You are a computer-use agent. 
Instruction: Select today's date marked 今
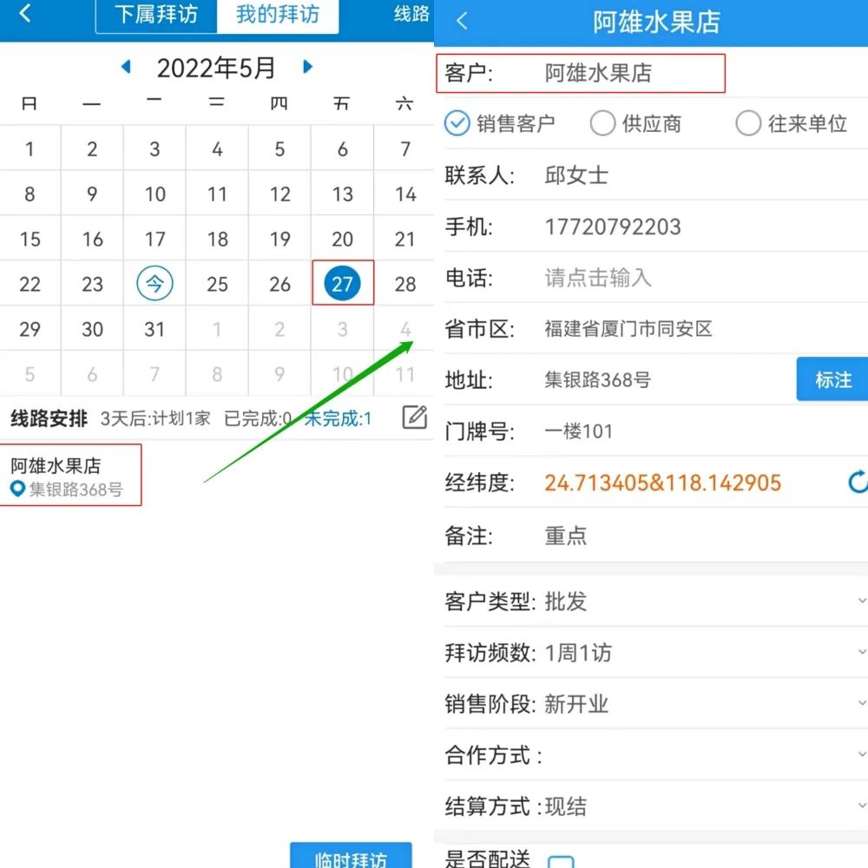click(155, 284)
